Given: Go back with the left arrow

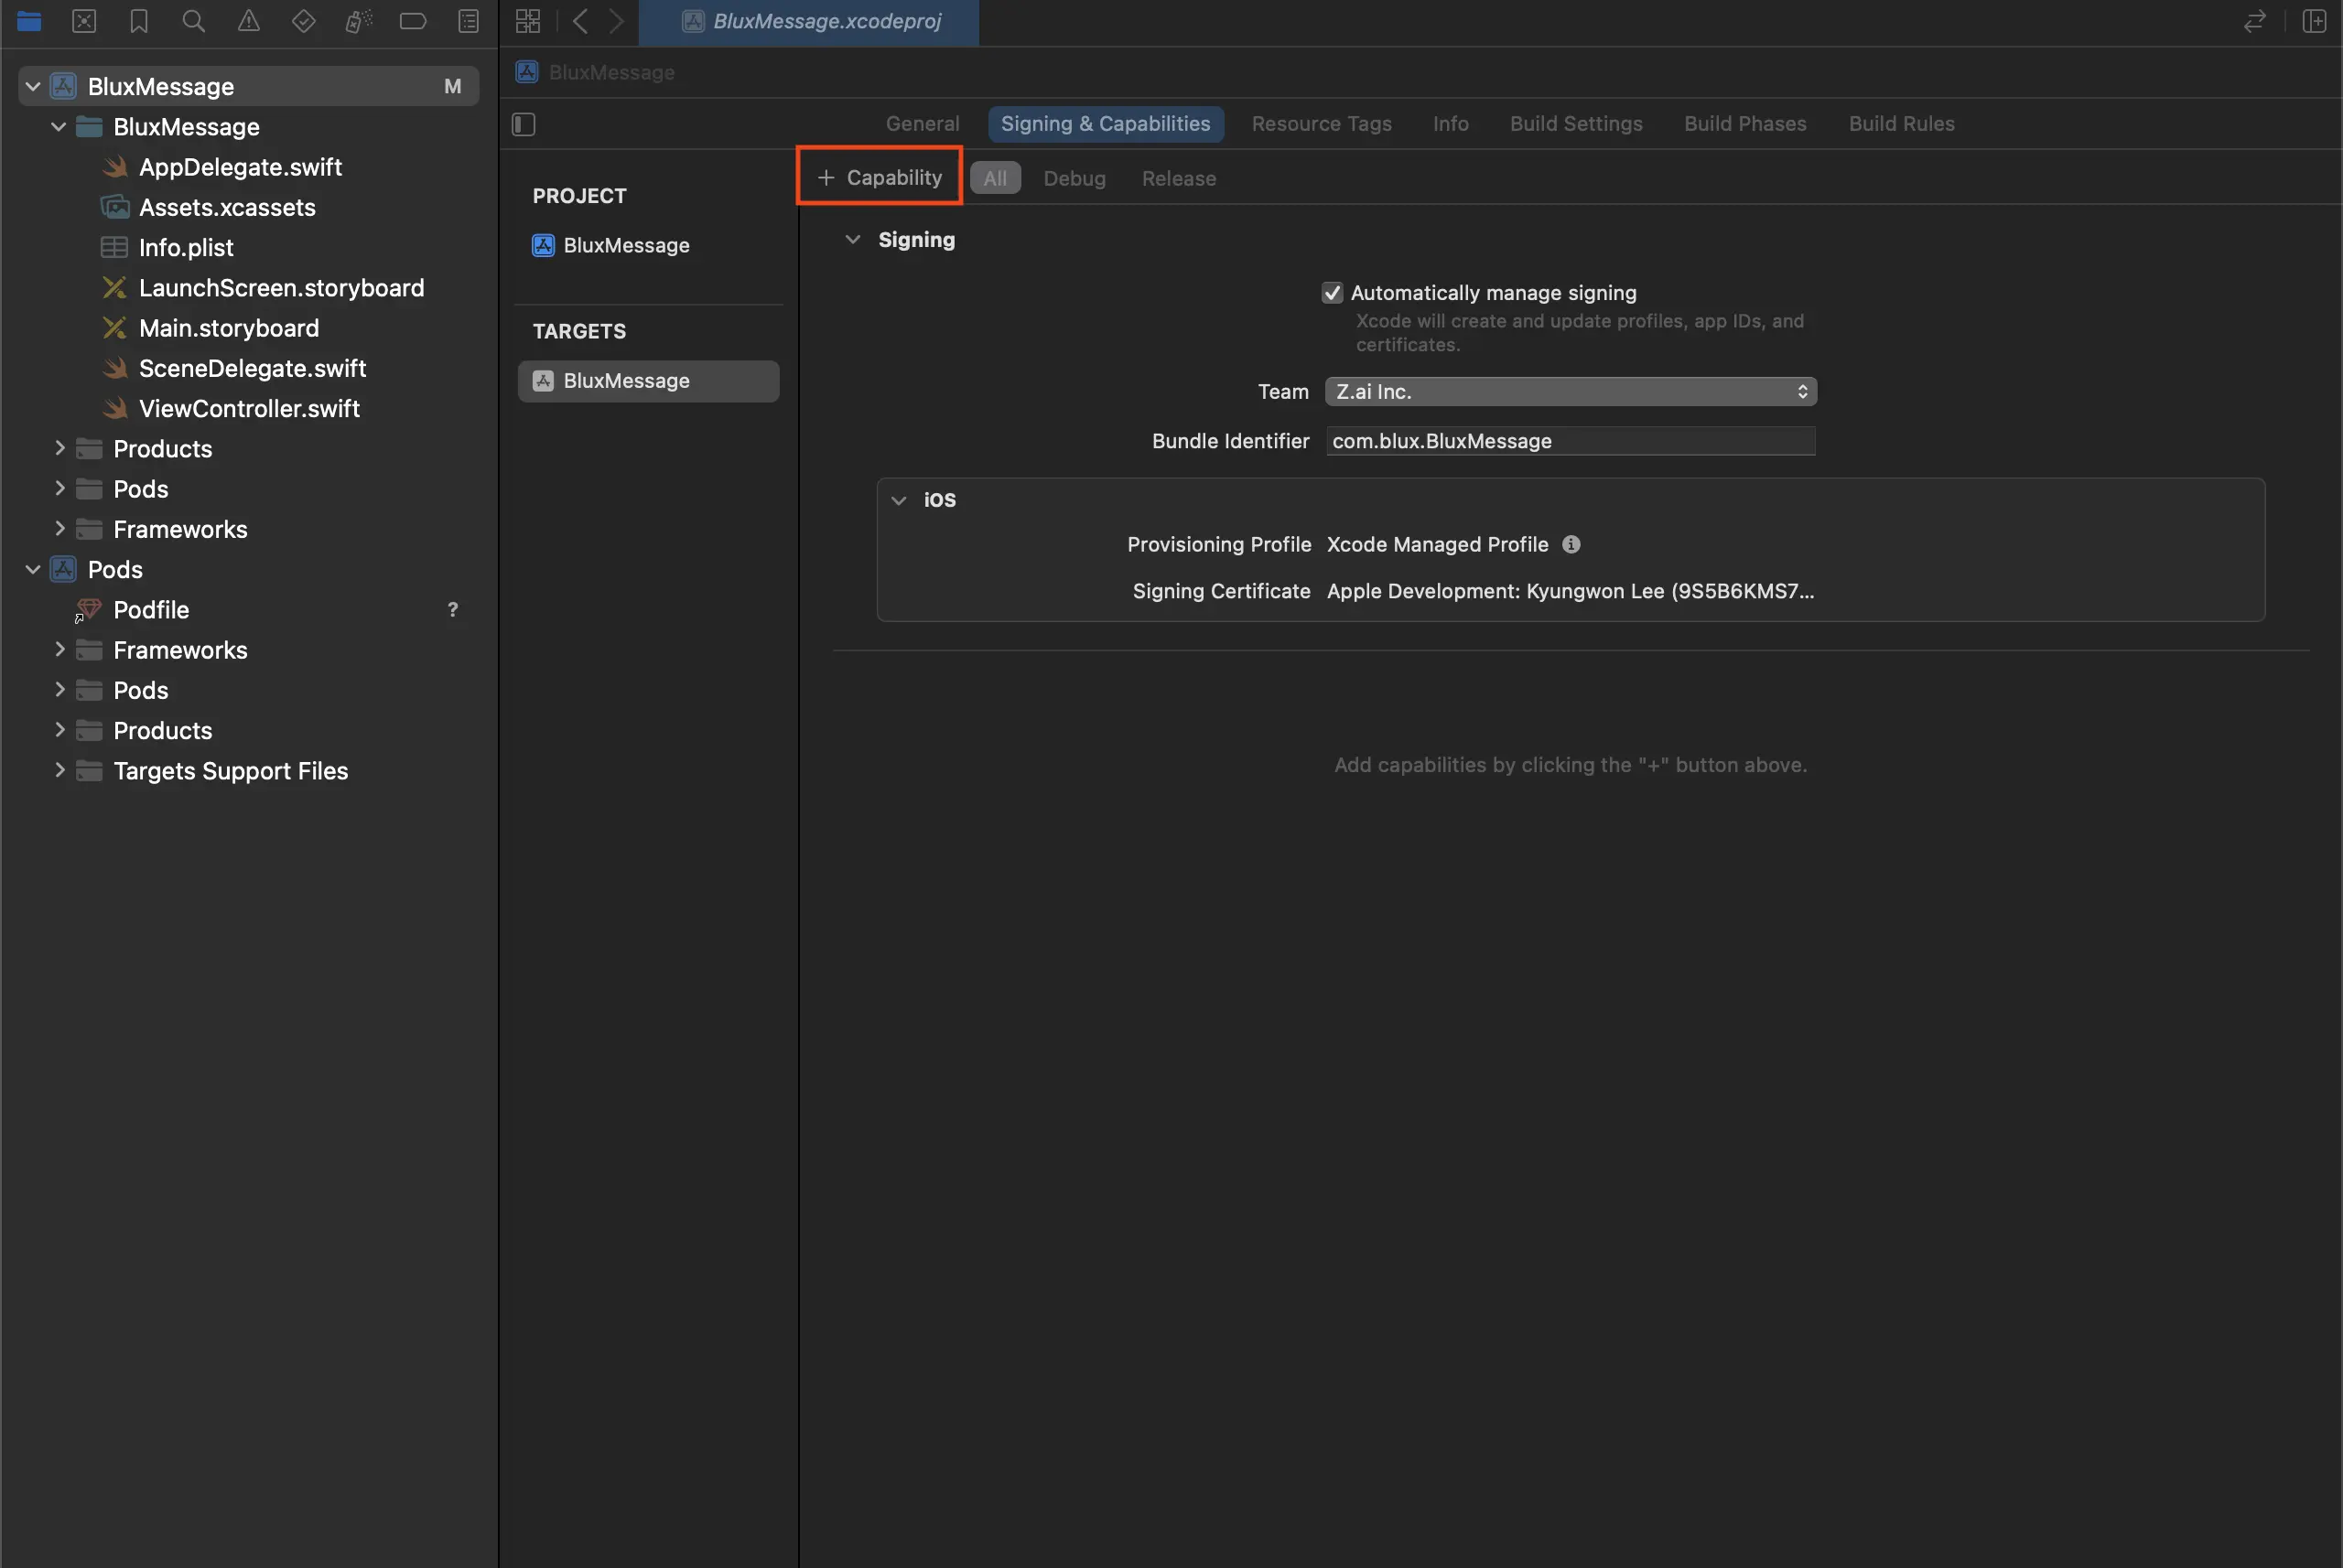Looking at the screenshot, I should 580,21.
